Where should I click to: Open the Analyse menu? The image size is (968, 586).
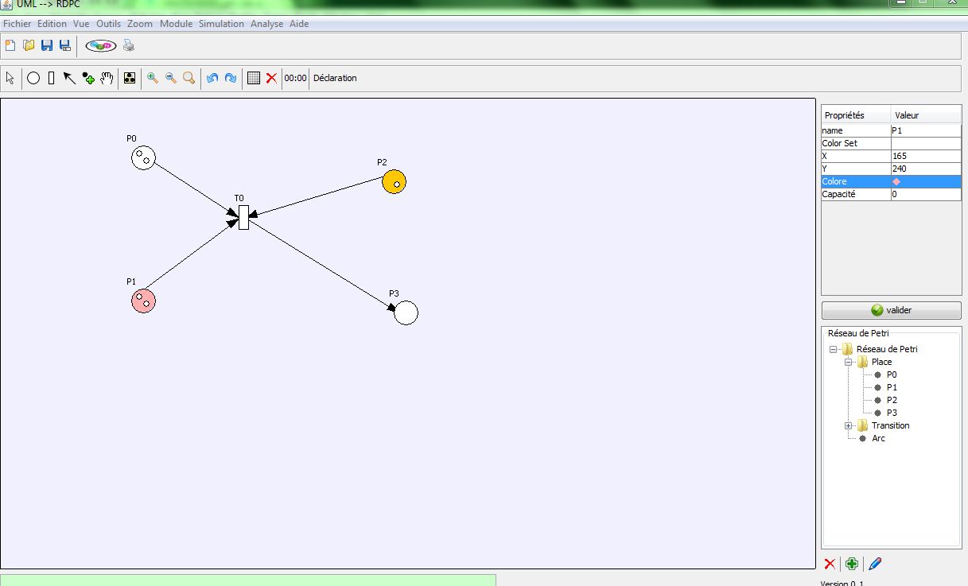(x=266, y=24)
